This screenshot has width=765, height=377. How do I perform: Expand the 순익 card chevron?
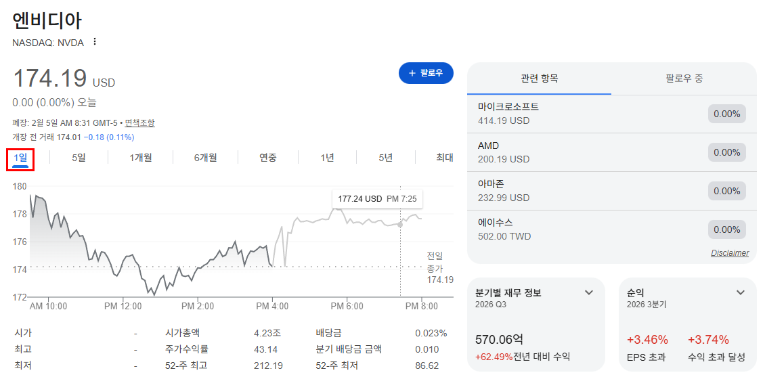(x=741, y=292)
